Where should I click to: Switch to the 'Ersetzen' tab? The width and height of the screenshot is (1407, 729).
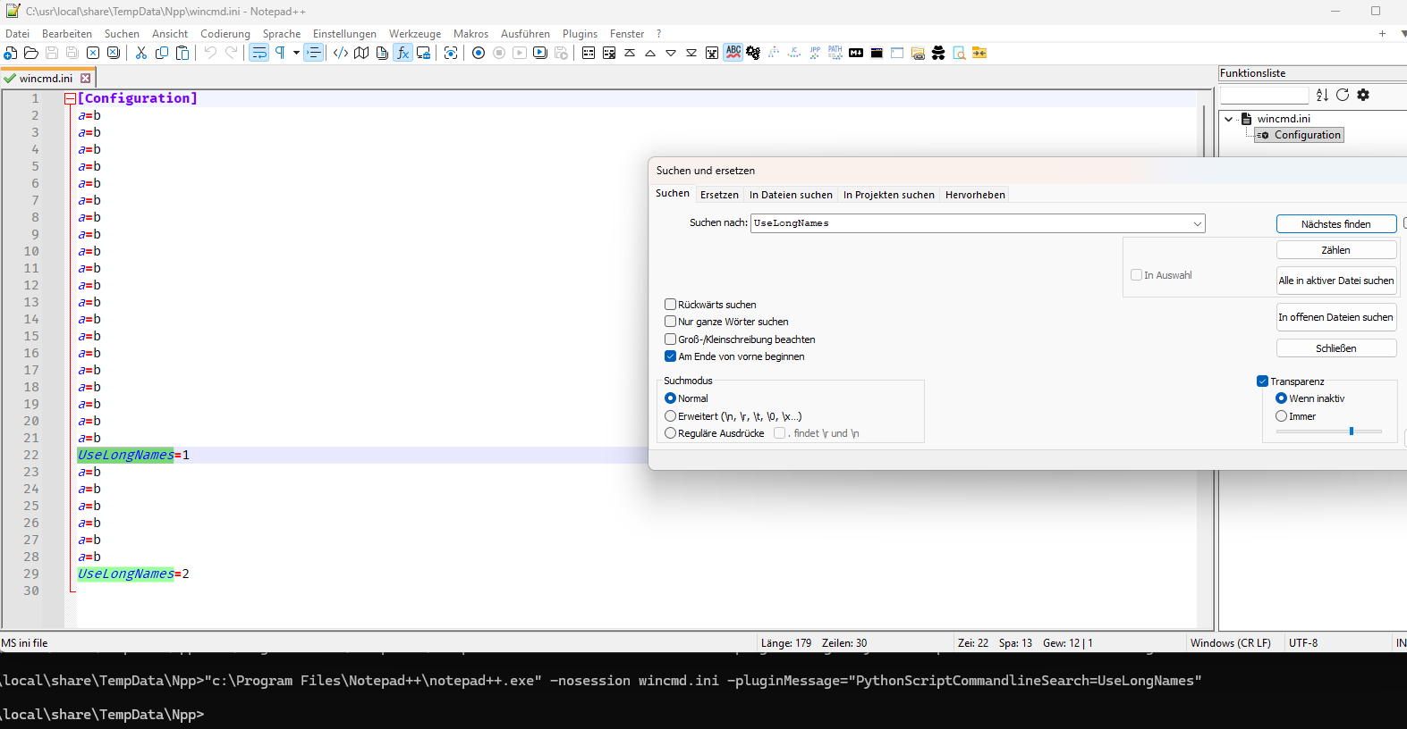[719, 195]
